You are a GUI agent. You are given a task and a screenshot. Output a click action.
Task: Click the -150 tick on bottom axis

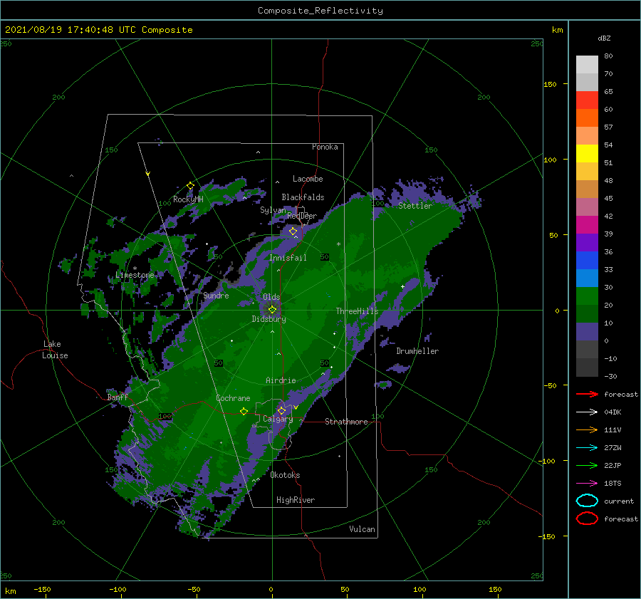point(42,589)
